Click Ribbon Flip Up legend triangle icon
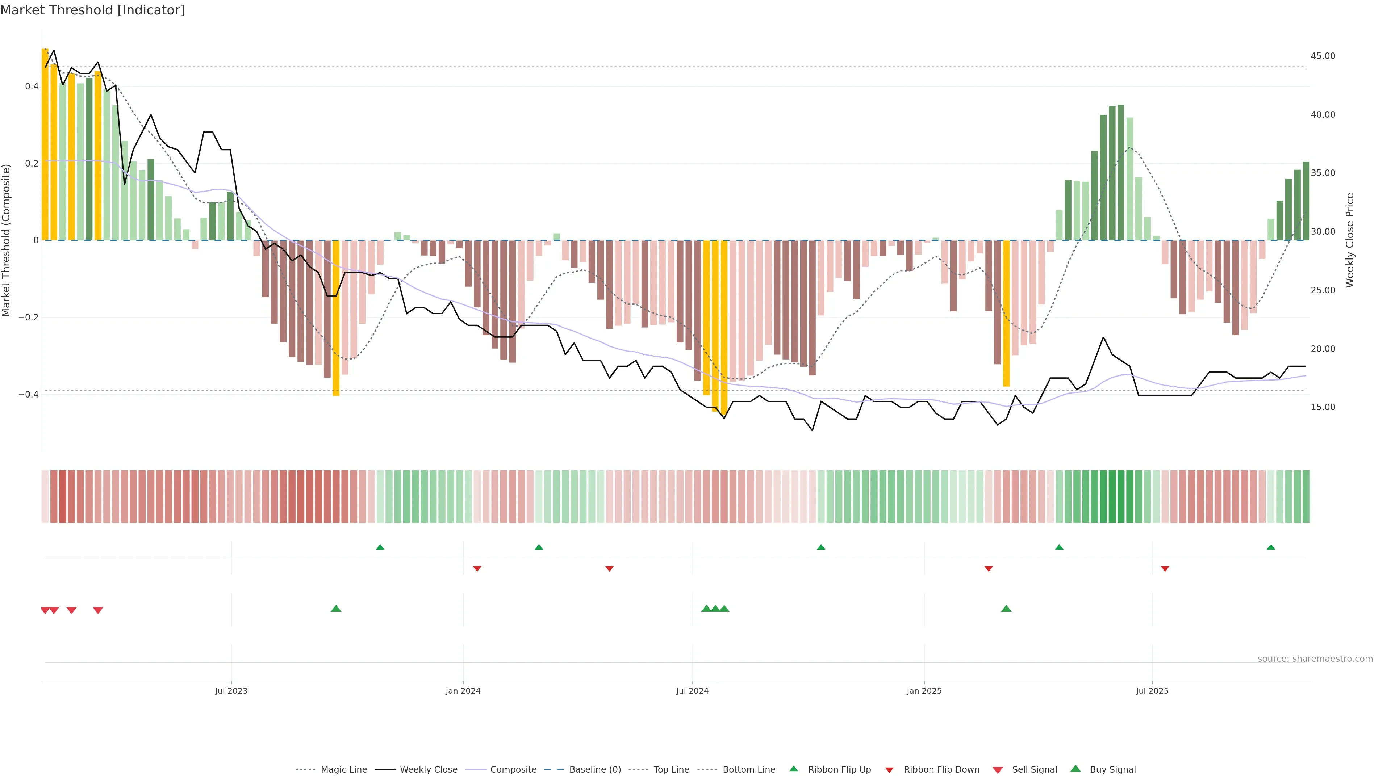 pyautogui.click(x=793, y=769)
